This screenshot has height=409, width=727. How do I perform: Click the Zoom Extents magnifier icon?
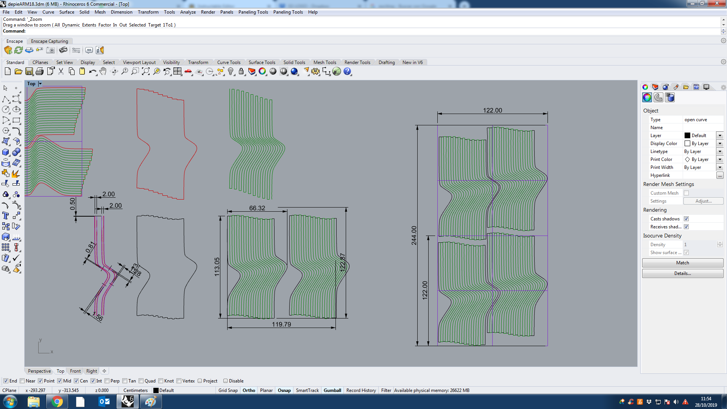click(146, 72)
